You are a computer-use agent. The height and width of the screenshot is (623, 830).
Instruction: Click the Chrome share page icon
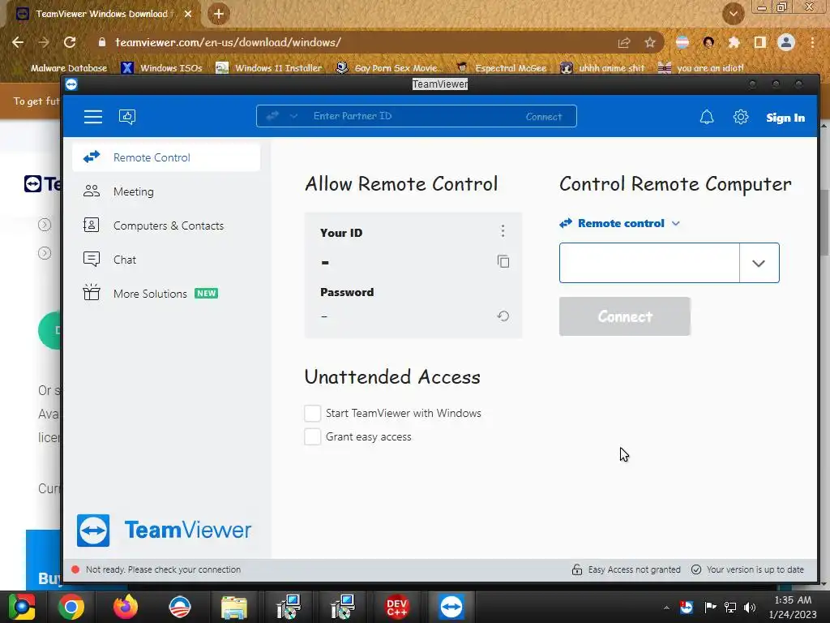624,42
